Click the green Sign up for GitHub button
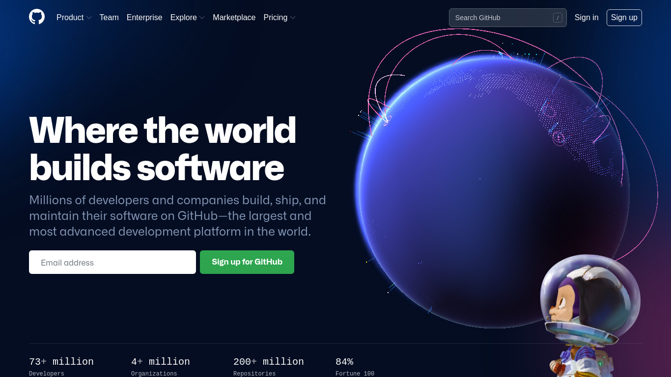This screenshot has width=671, height=377. (247, 262)
